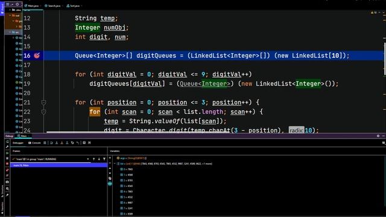The image size is (386, 217).
Task: Open the thread selector dropdown in Frames
Action: coord(88,159)
